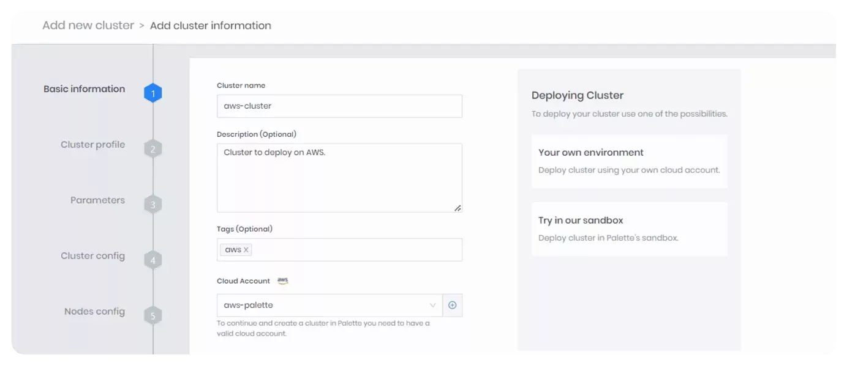Click the Cluster name label
This screenshot has width=847, height=366.
(x=241, y=86)
